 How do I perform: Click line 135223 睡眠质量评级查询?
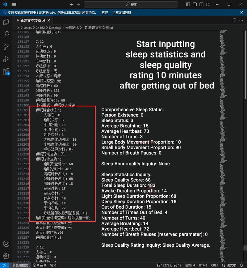click(x=63, y=218)
